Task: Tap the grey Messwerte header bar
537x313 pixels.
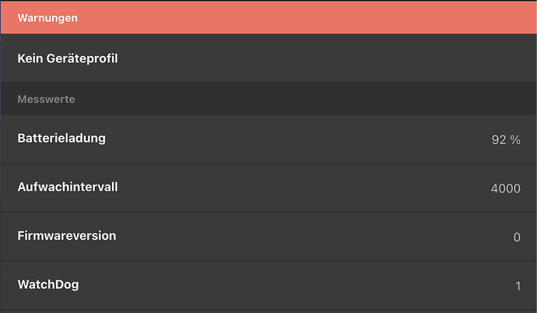Action: click(x=268, y=100)
